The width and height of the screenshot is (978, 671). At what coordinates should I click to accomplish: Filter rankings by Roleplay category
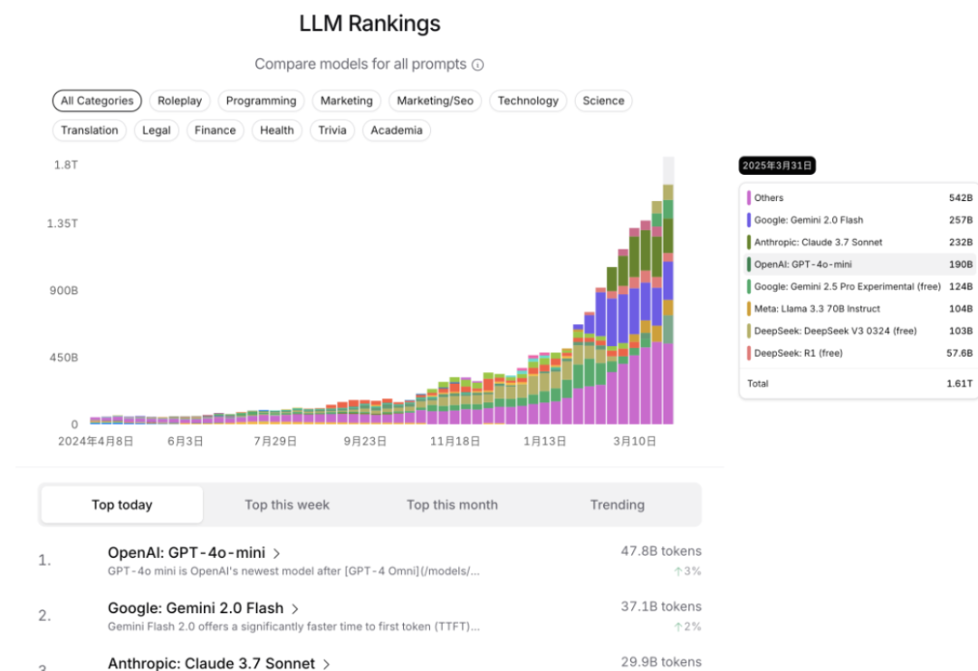pyautogui.click(x=179, y=101)
